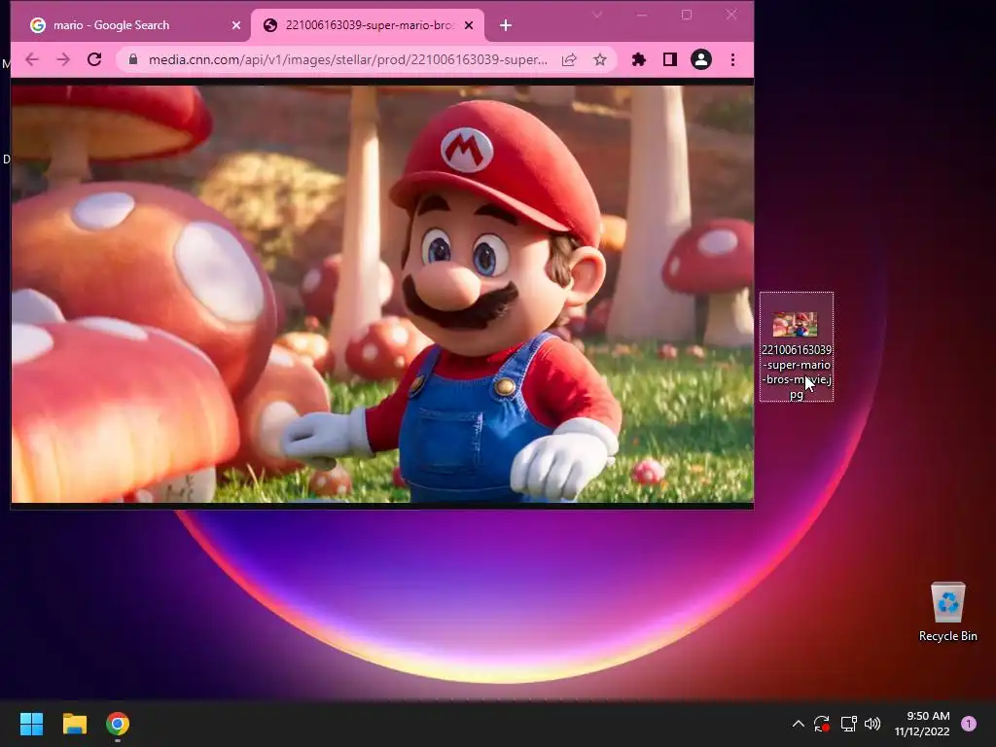Click the sync status tray icon
The height and width of the screenshot is (747, 996).
tap(822, 724)
